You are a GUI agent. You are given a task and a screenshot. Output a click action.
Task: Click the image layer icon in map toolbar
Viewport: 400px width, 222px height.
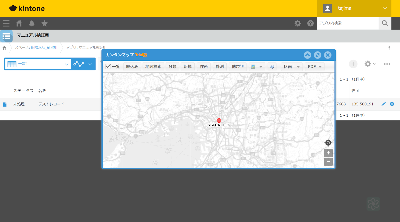[253, 67]
